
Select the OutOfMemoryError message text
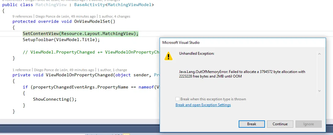[x=242, y=74]
